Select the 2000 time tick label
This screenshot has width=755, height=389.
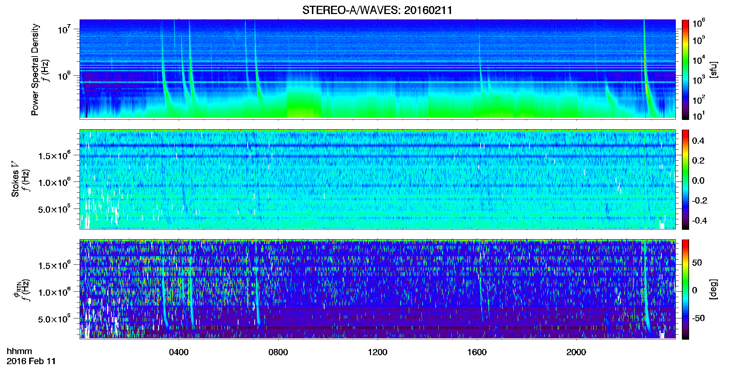576,352
